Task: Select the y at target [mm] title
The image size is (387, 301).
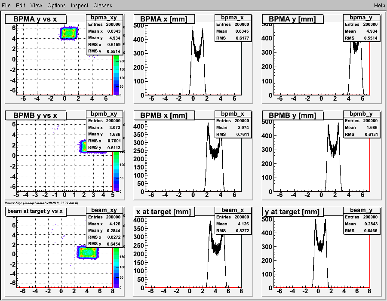Action: (293, 212)
